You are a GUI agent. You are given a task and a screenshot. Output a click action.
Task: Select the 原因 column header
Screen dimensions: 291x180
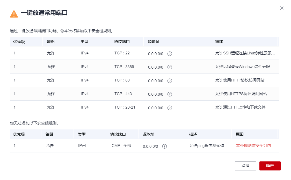240,134
